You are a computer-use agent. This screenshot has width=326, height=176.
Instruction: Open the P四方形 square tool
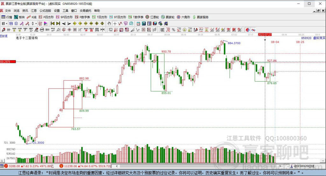pos(46,17)
